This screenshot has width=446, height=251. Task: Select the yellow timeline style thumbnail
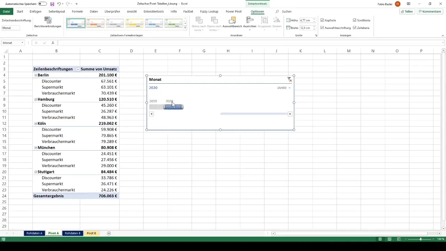point(134,23)
